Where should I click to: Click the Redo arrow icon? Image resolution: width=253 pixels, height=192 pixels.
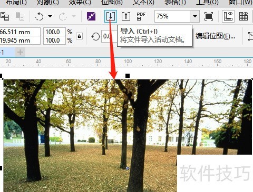[63, 16]
